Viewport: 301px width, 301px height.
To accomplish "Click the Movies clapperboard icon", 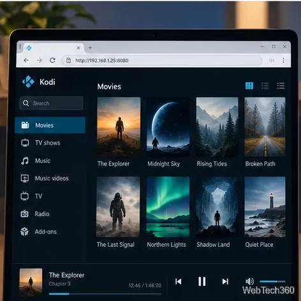I will pyautogui.click(x=25, y=125).
